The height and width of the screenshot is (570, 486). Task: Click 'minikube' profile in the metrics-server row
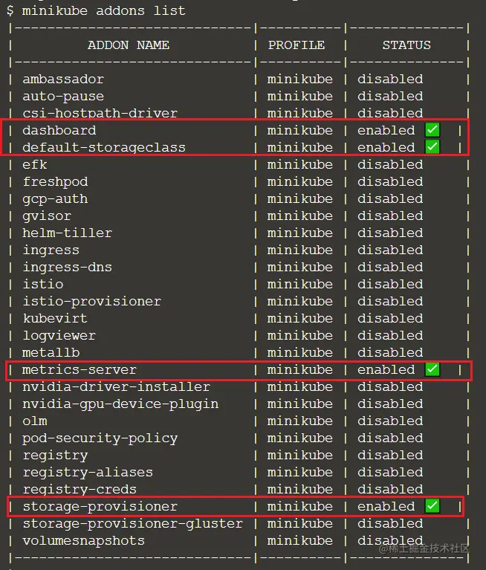click(300, 369)
